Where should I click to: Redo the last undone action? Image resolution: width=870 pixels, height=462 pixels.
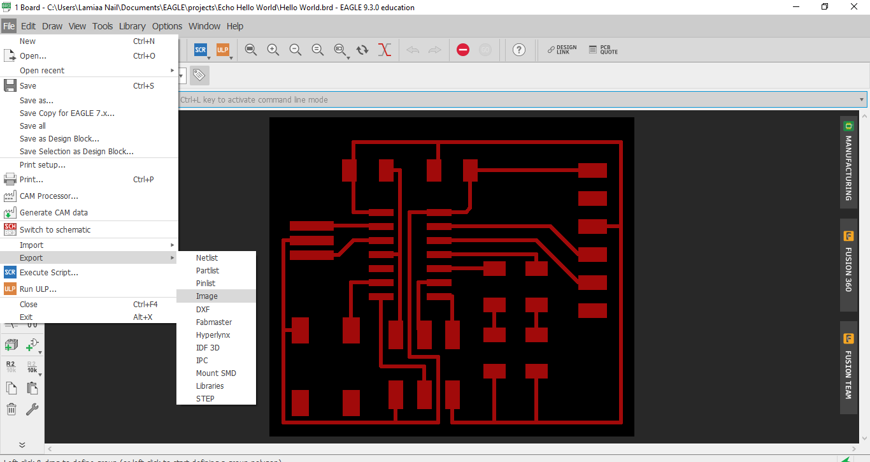click(x=435, y=50)
